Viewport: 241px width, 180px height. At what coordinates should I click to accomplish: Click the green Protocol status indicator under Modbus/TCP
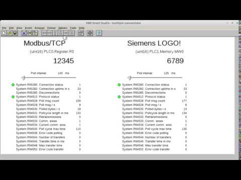(13, 96)
